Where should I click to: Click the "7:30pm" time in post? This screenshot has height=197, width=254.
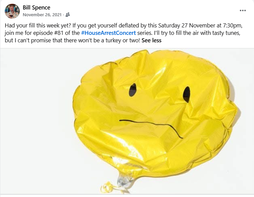pyautogui.click(x=233, y=25)
